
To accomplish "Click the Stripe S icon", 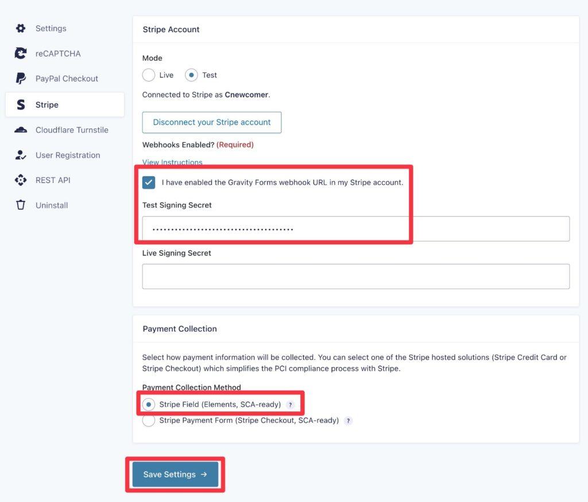I will (x=21, y=104).
